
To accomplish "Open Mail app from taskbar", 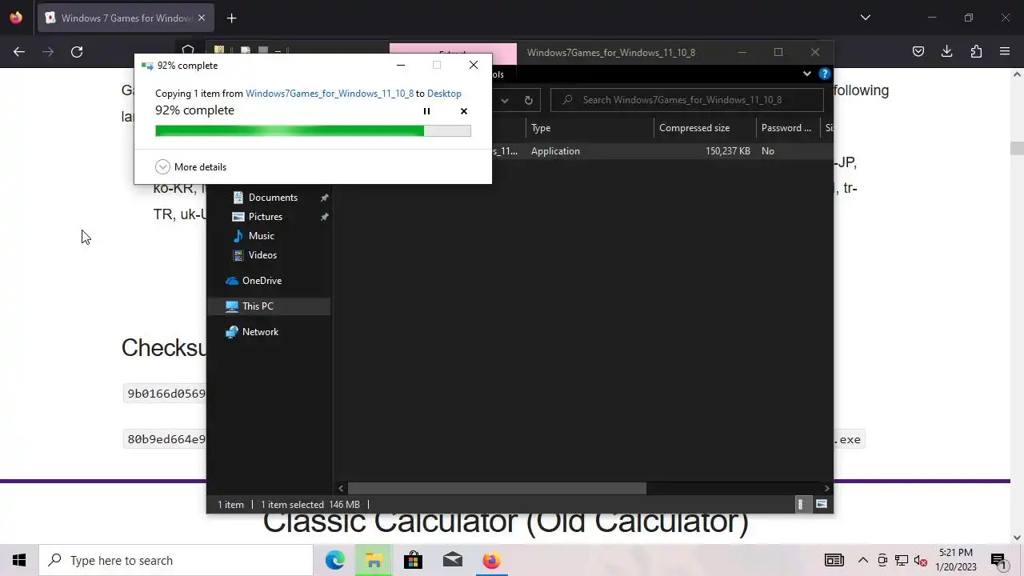I will pos(452,560).
